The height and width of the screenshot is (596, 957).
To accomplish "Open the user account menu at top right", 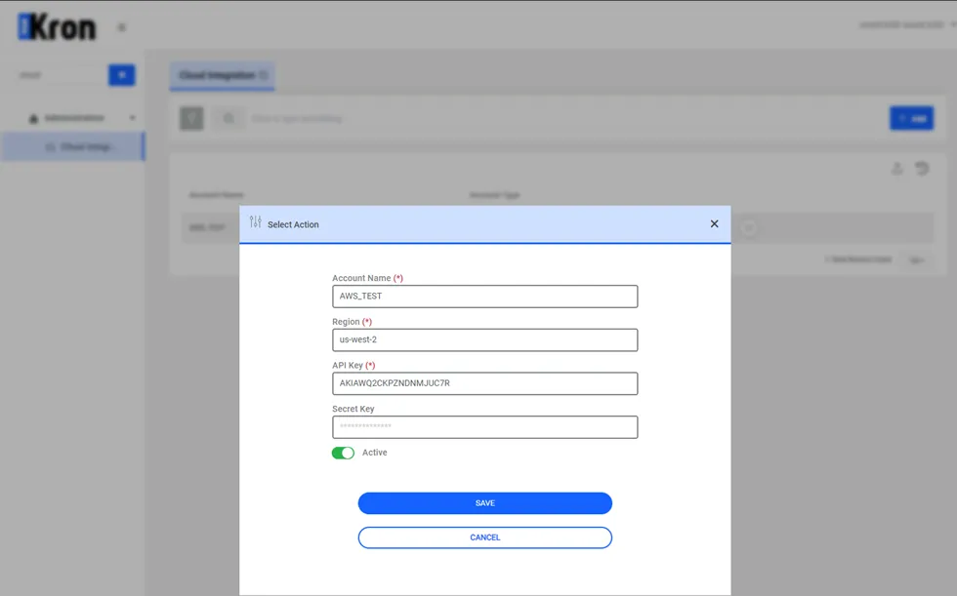I will pyautogui.click(x=907, y=25).
